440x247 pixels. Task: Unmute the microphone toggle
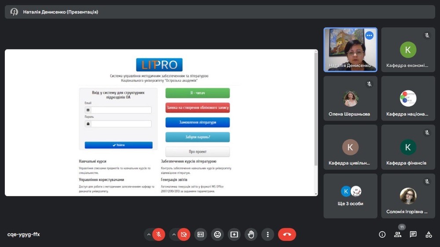(159, 234)
